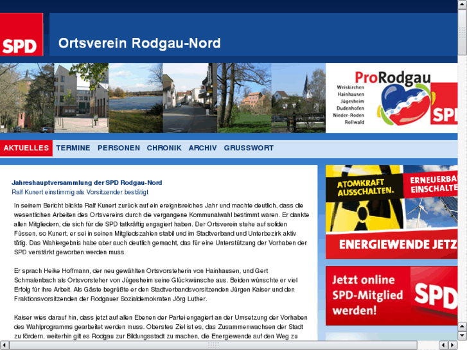
Task: Click subtitle Ralf Kunert einstimmig als Vorsitzender bestätigt
Action: (x=80, y=192)
